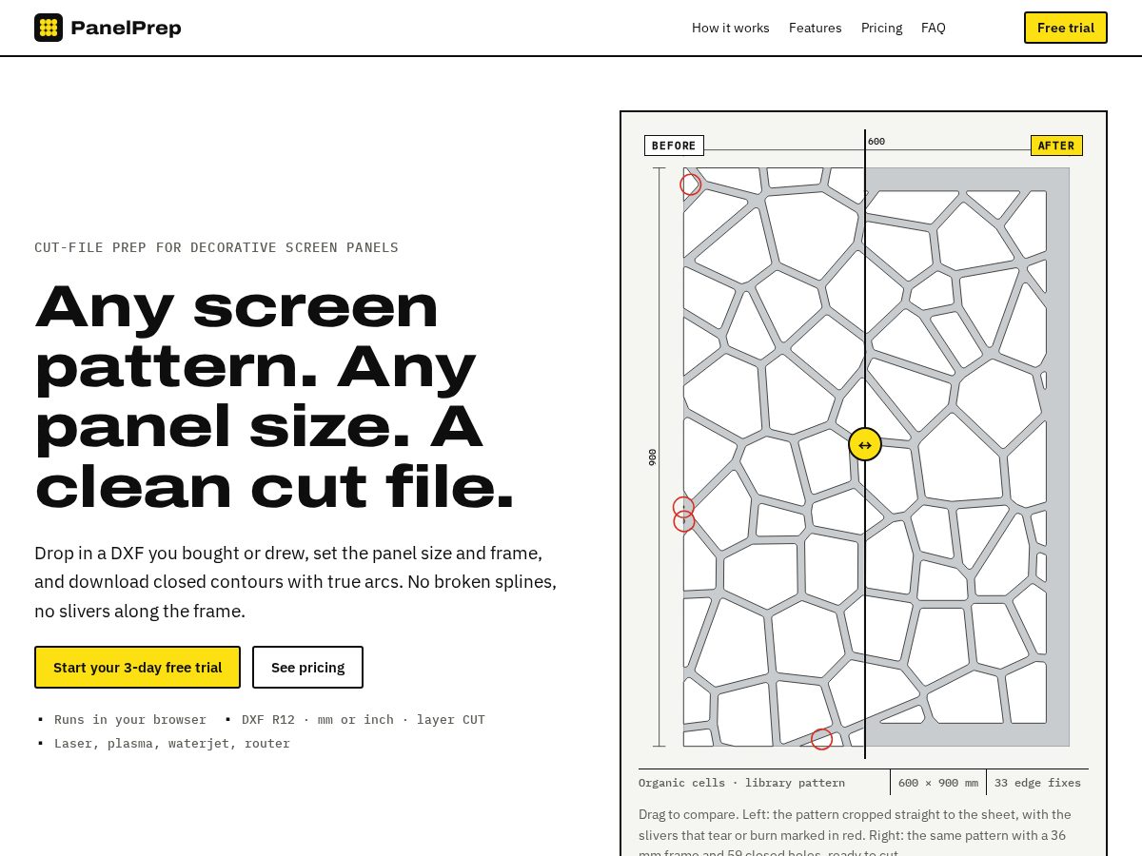Click the 600 width dimension label
The height and width of the screenshot is (856, 1142).
pyautogui.click(x=876, y=142)
